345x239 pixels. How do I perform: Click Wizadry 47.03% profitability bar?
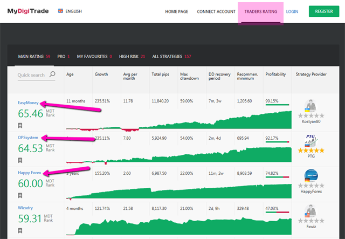click(x=277, y=212)
